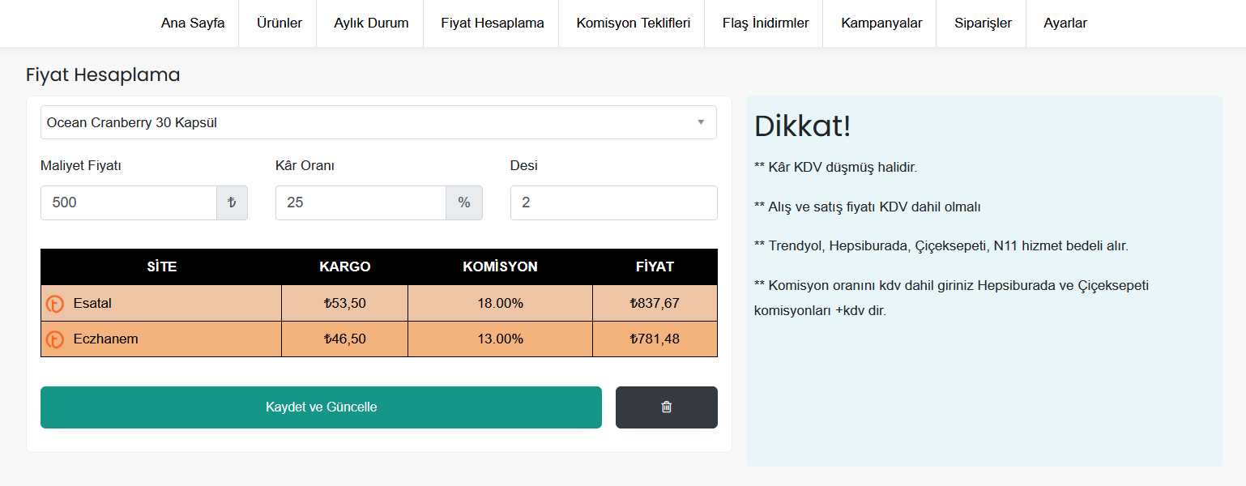
Task: Click into the Kâr Oranı field
Action: pos(361,202)
